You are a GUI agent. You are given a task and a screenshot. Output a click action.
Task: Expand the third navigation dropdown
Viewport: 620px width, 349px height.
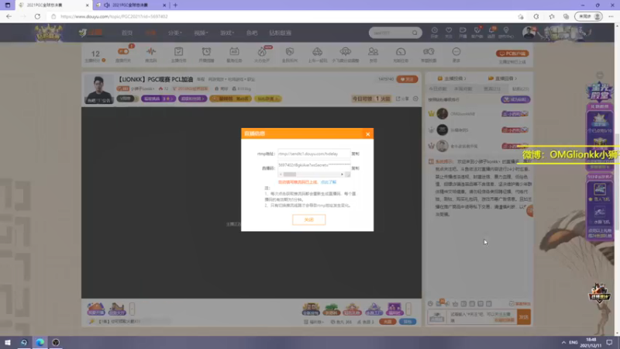(x=175, y=33)
